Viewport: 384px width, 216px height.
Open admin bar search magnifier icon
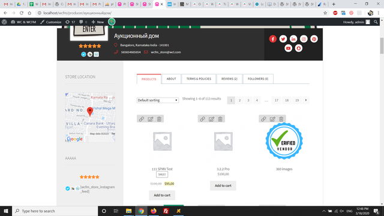click(376, 22)
